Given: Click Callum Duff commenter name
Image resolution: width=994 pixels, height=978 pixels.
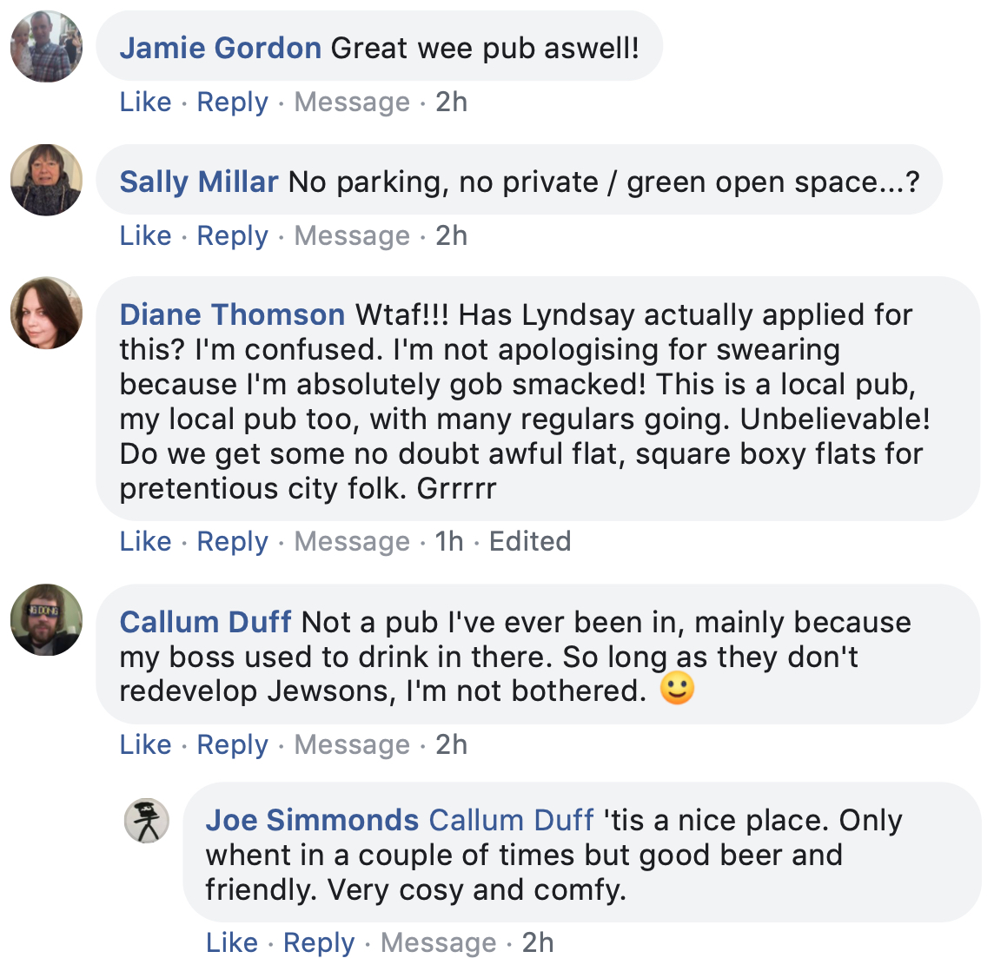Looking at the screenshot, I should [205, 622].
